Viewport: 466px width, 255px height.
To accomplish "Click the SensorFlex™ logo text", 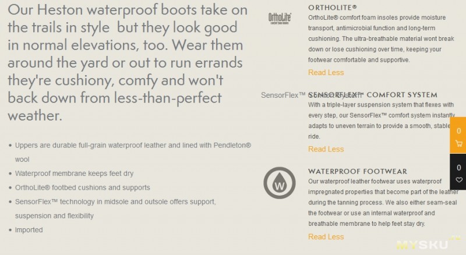I will (x=283, y=95).
